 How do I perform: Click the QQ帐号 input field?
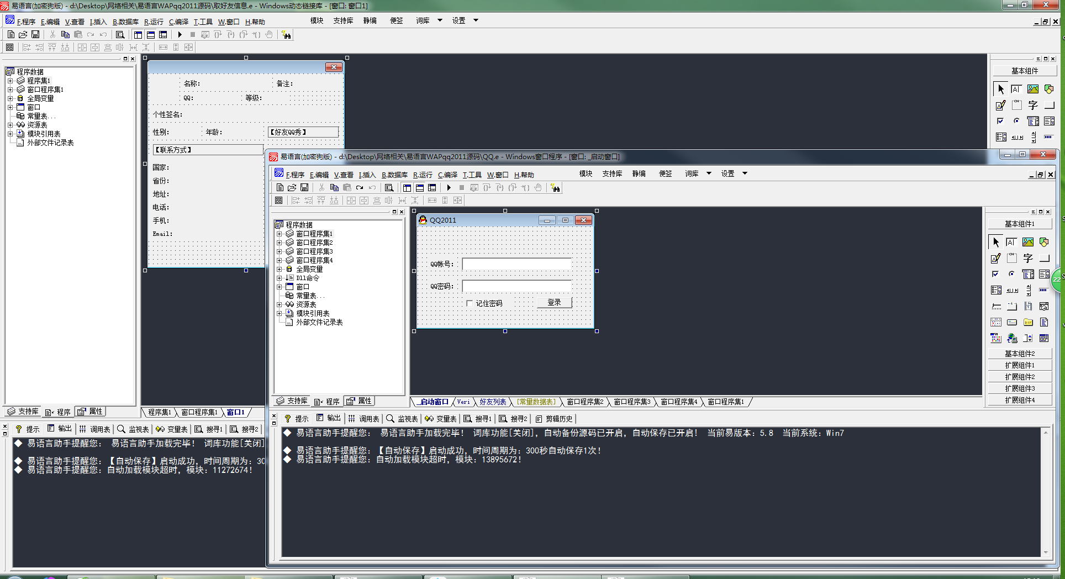tap(516, 264)
